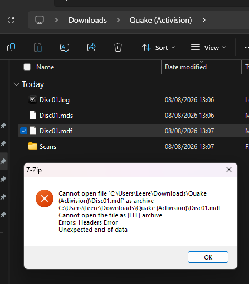
Task: Uncheck the Disc01.mdf checkbox
Action: (x=23, y=131)
